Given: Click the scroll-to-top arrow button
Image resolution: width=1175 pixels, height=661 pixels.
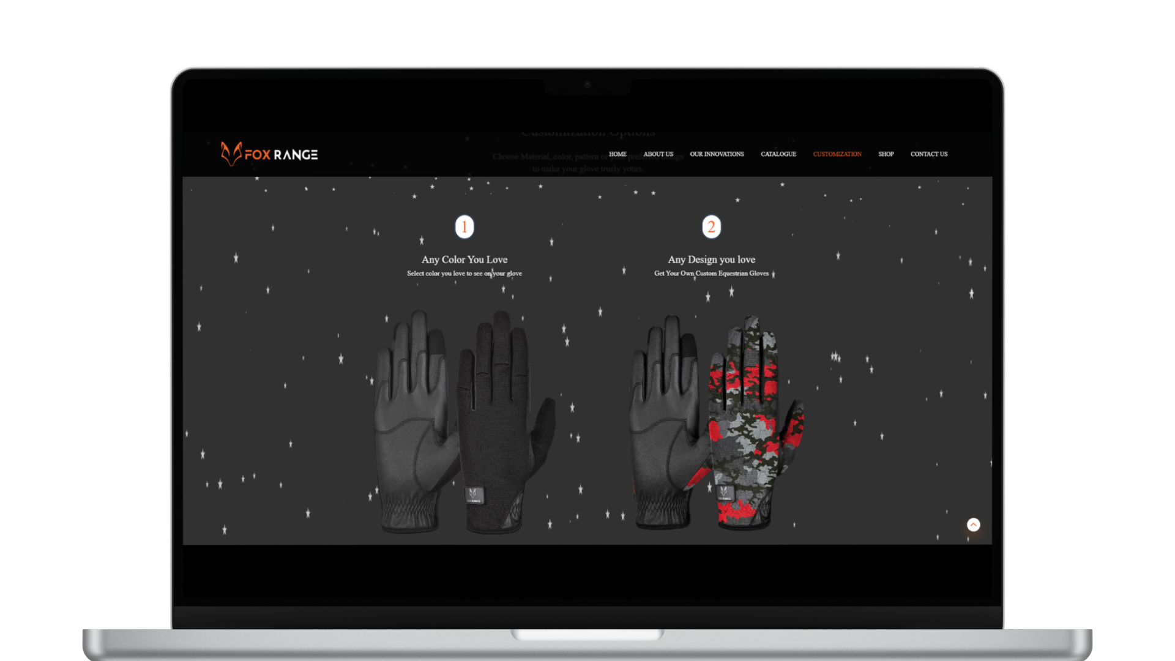Looking at the screenshot, I should point(973,525).
